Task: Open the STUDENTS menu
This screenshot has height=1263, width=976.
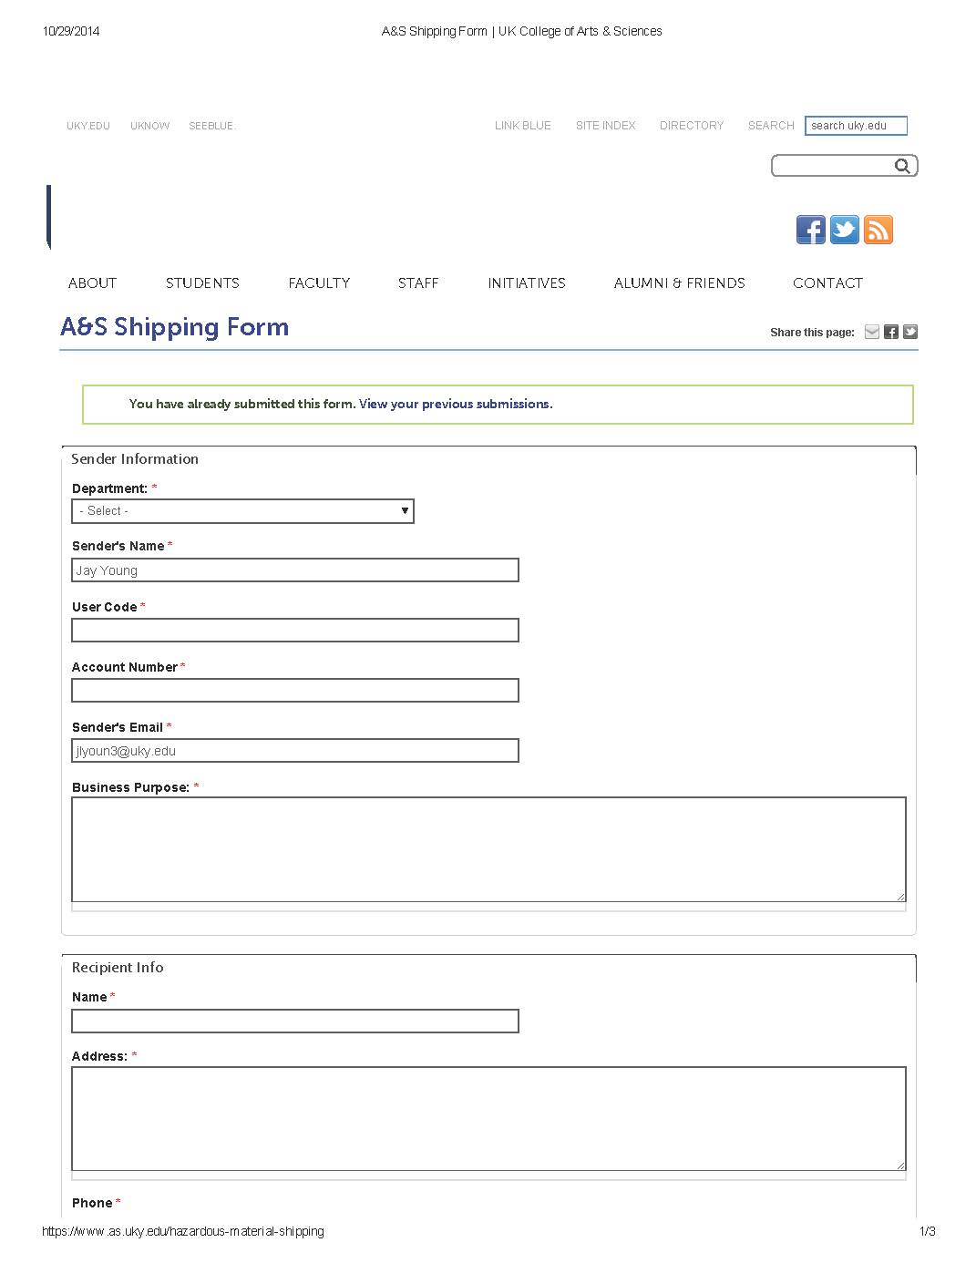Action: coord(202,283)
